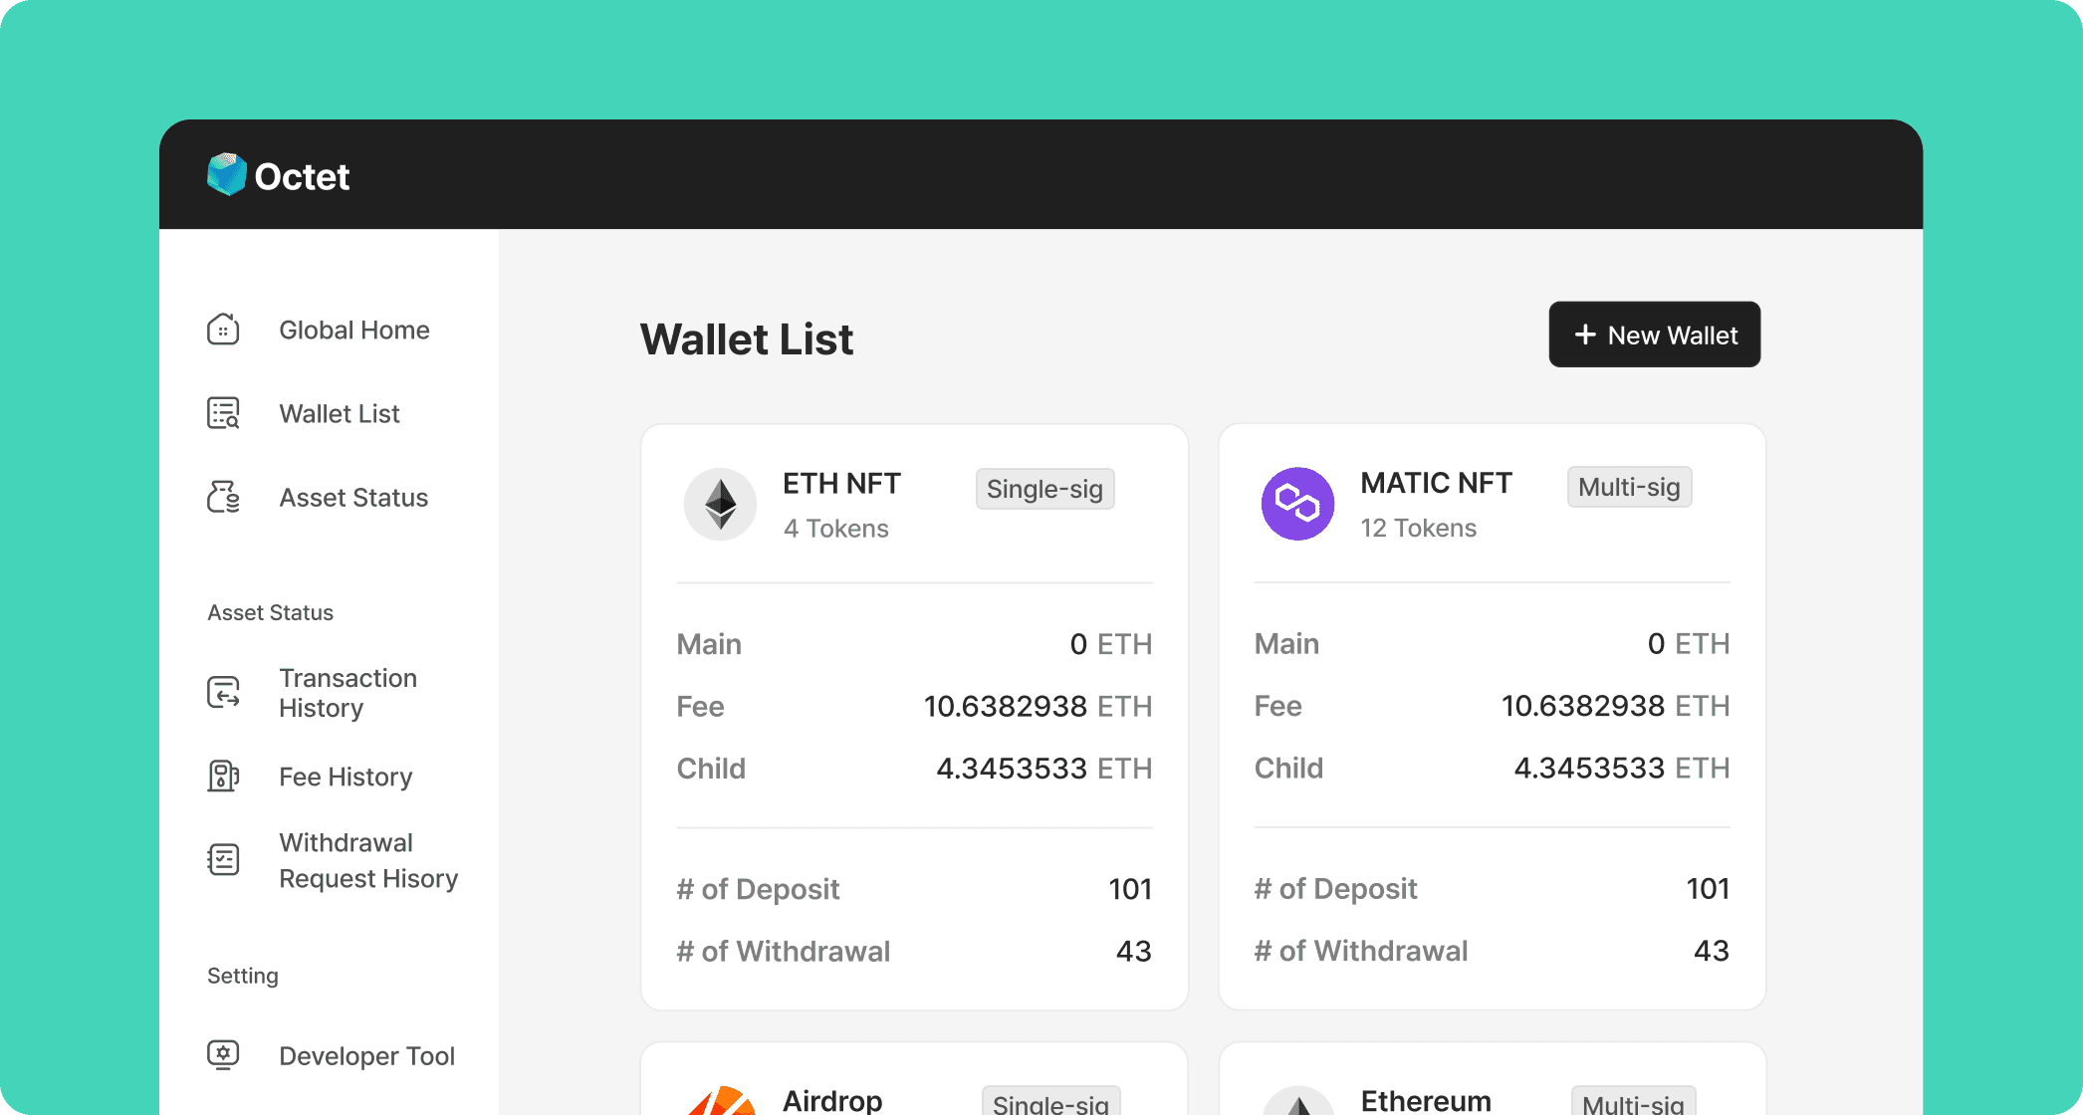Click the Wallet List sidebar icon

point(223,412)
